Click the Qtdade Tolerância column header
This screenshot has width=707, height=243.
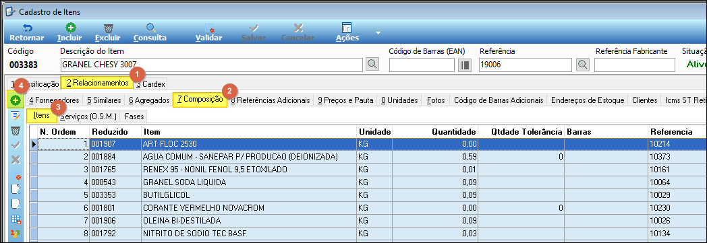tap(521, 132)
